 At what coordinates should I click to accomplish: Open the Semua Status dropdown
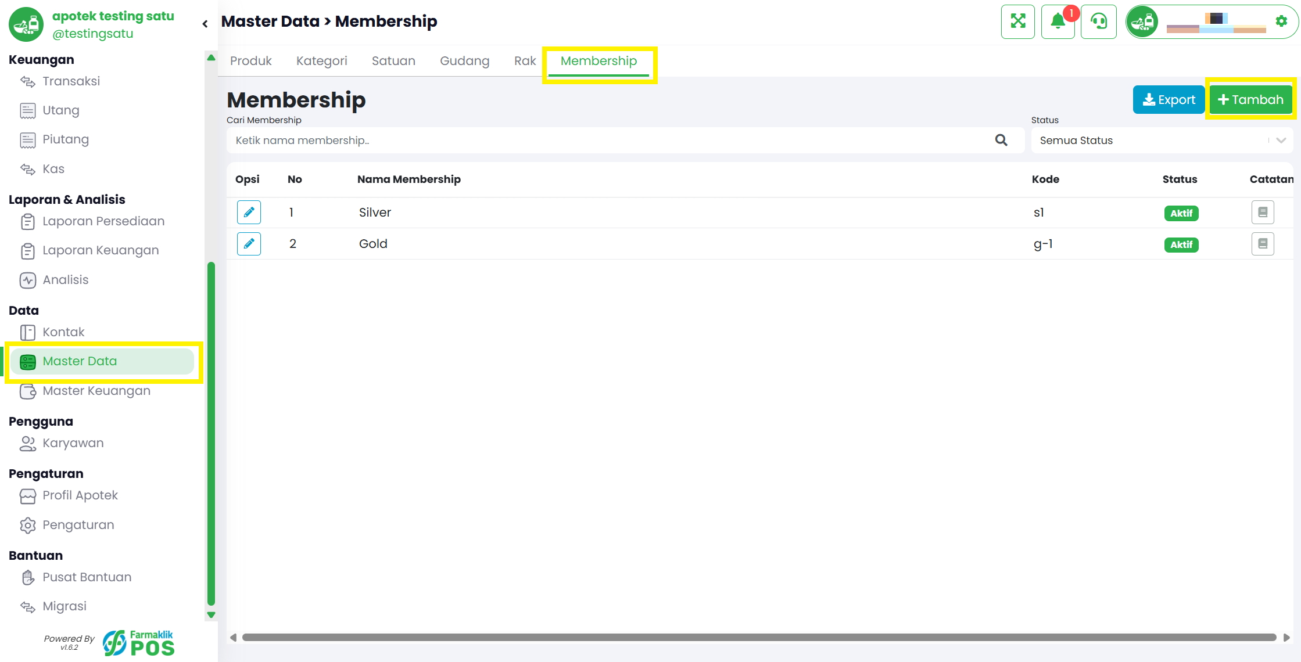point(1162,141)
